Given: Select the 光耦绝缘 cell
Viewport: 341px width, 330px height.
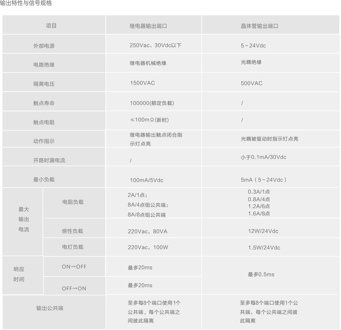Looking at the screenshot, I should coord(251,62).
